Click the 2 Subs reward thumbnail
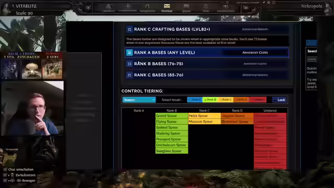Viewport: 334px width, 188px height. 52,69
